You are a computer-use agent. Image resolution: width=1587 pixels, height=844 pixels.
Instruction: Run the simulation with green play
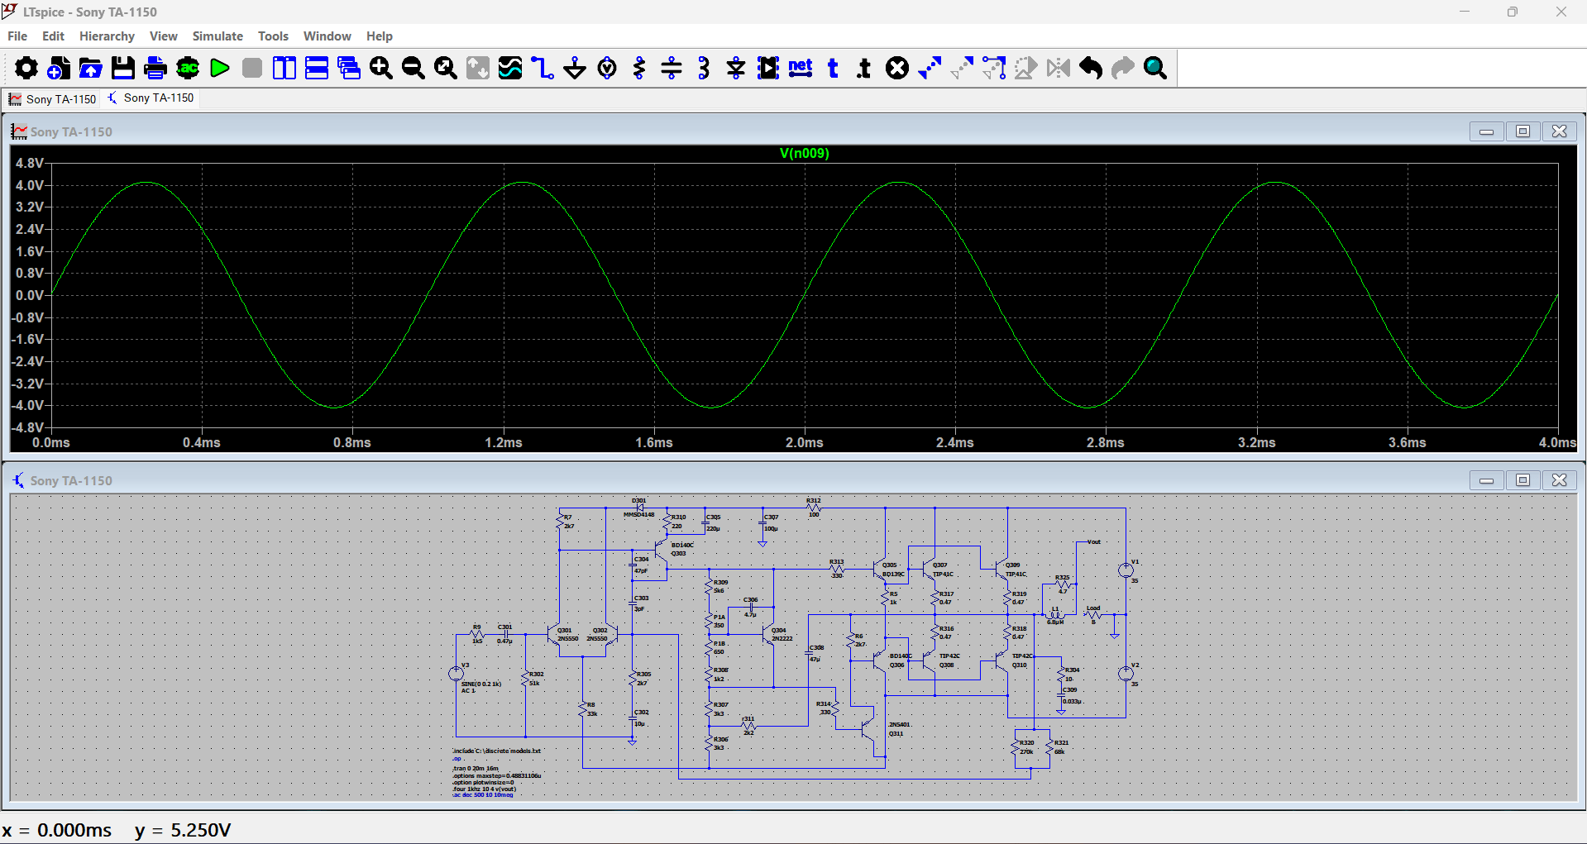[x=219, y=68]
